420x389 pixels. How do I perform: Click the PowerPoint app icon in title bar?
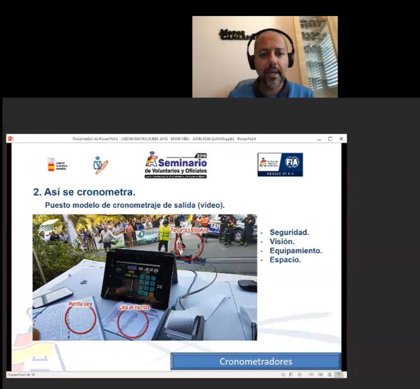click(10, 139)
